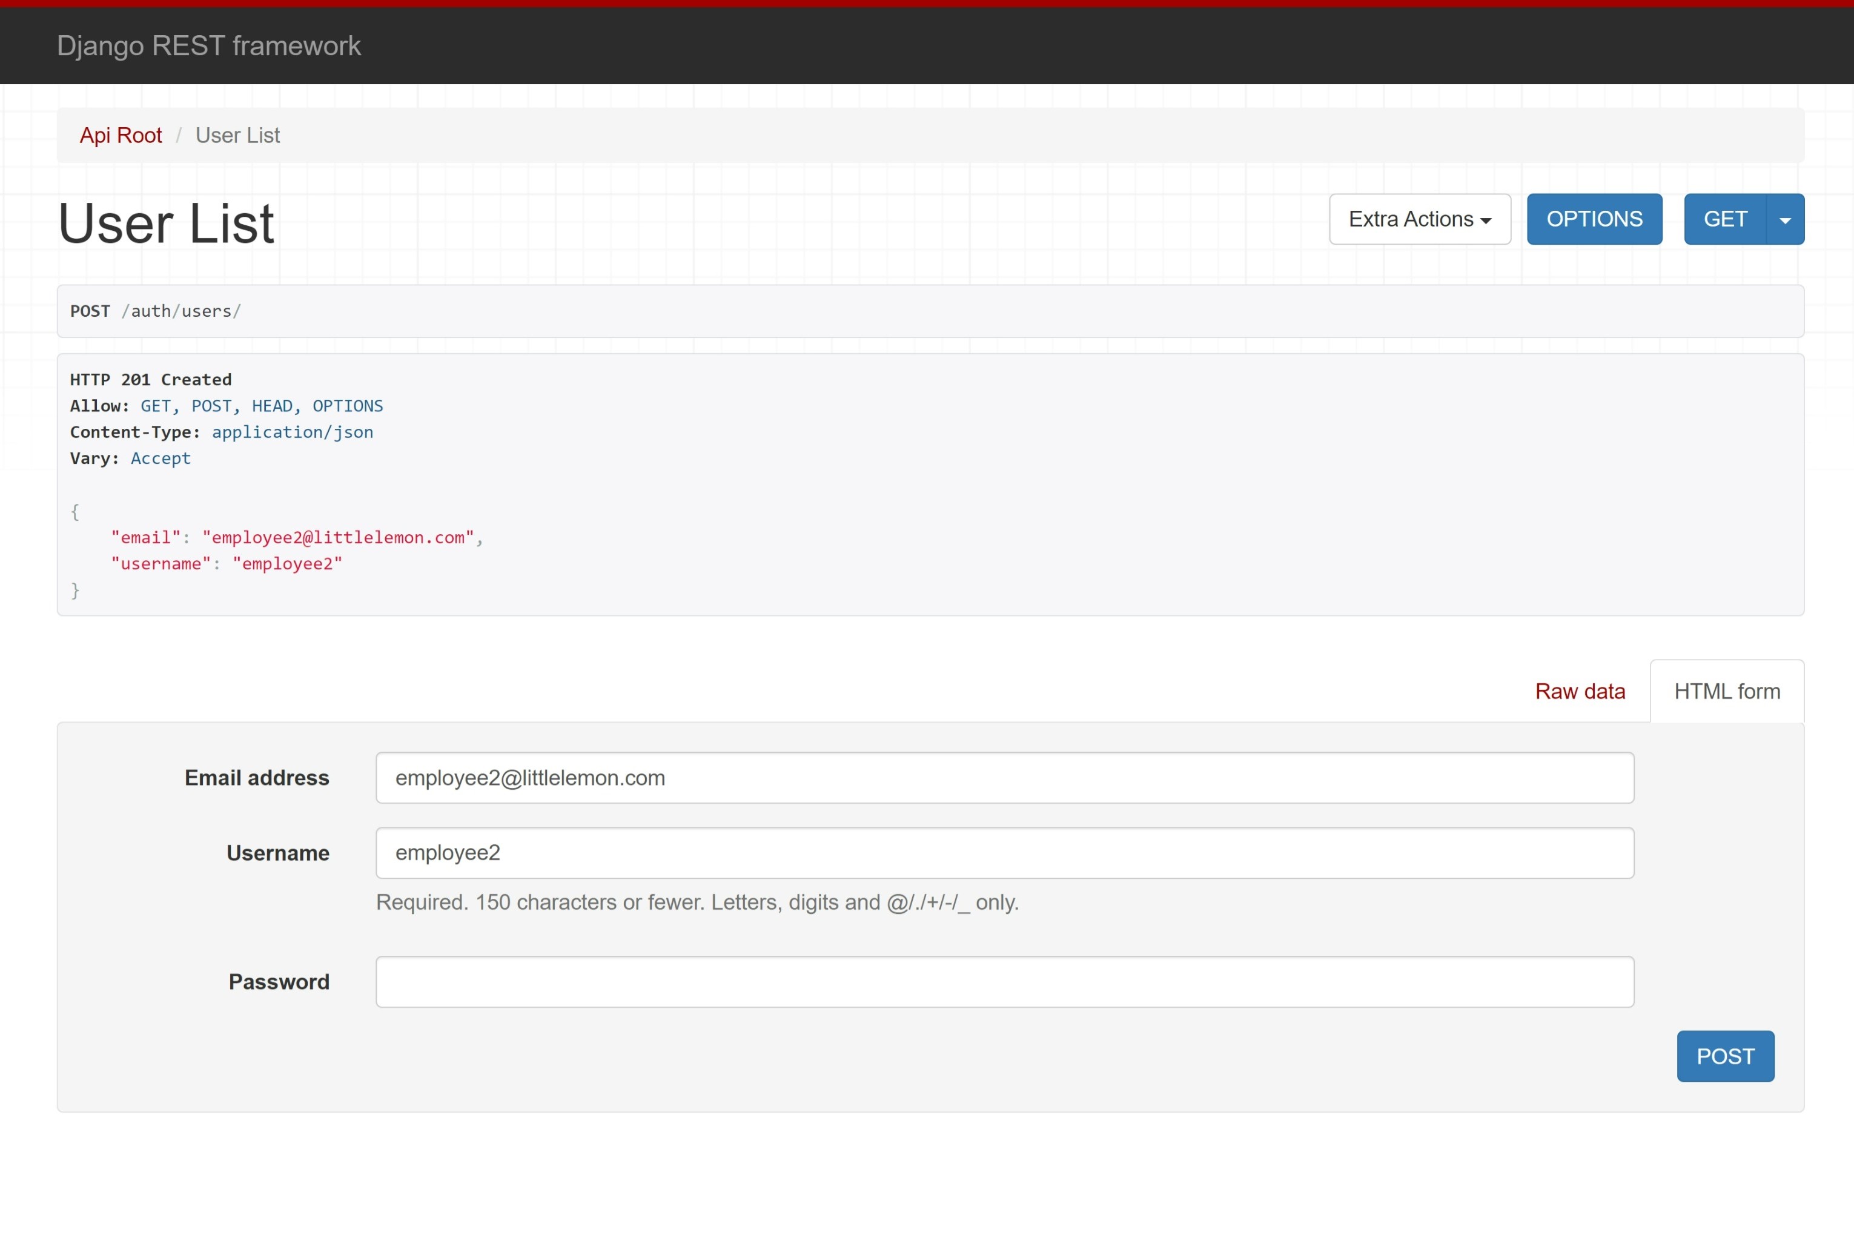Open Django REST framework brand link
The width and height of the screenshot is (1854, 1235).
(x=209, y=45)
